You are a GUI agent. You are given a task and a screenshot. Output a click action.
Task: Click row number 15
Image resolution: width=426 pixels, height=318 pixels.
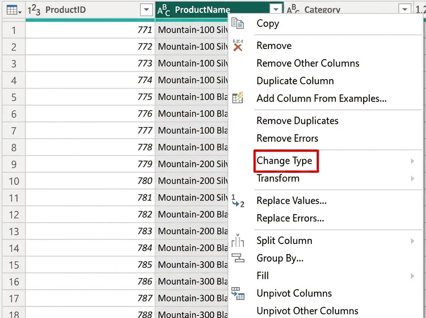point(14,265)
